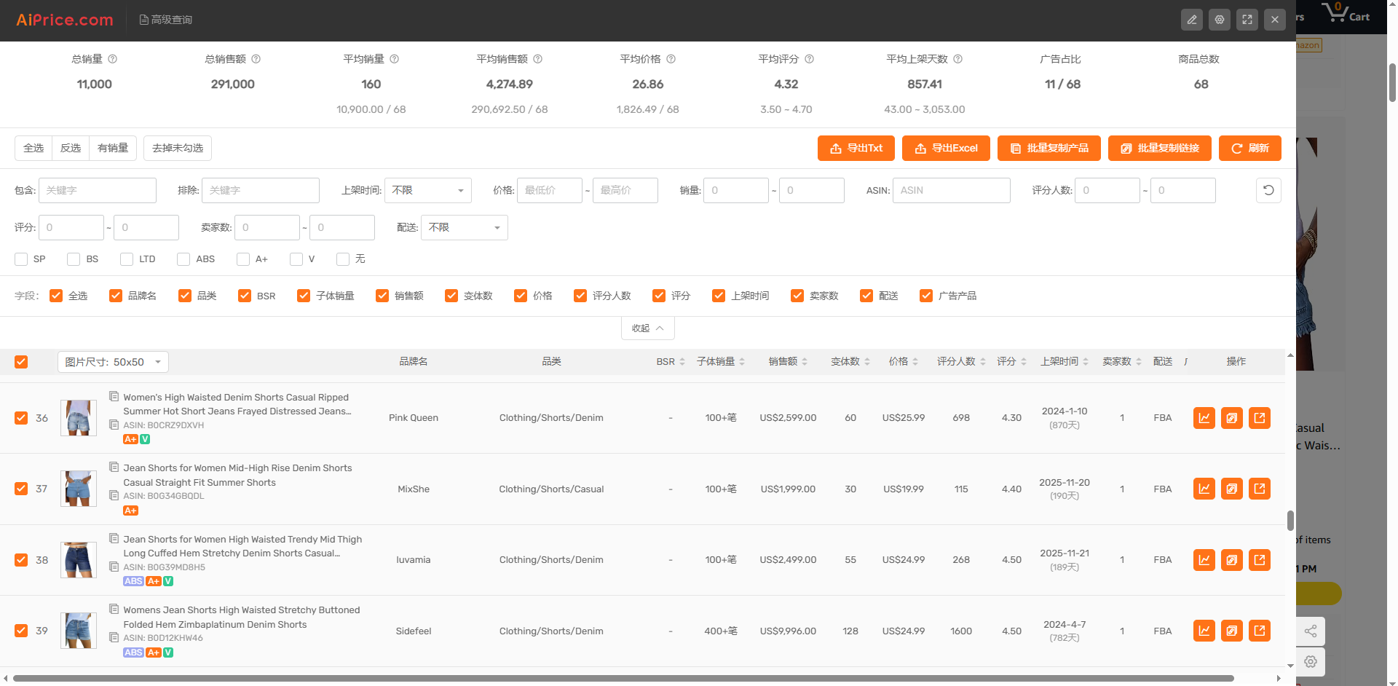The width and height of the screenshot is (1398, 686).
Task: Toggle fullscreen expand icon in header
Action: (x=1247, y=20)
